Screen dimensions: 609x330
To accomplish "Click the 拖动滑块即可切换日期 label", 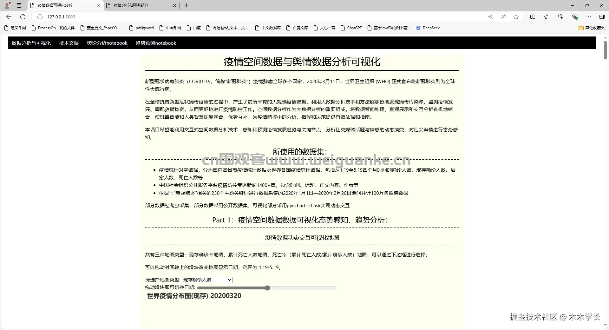I will pyautogui.click(x=170, y=287).
